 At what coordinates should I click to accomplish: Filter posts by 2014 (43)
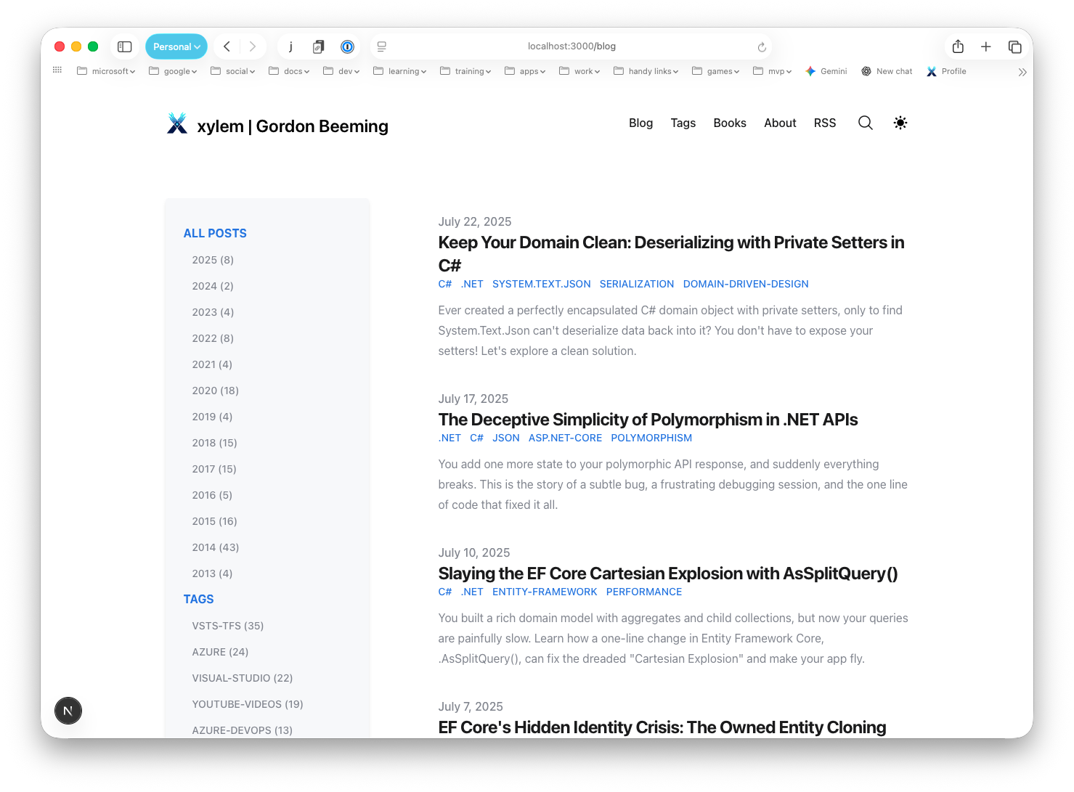point(215,547)
